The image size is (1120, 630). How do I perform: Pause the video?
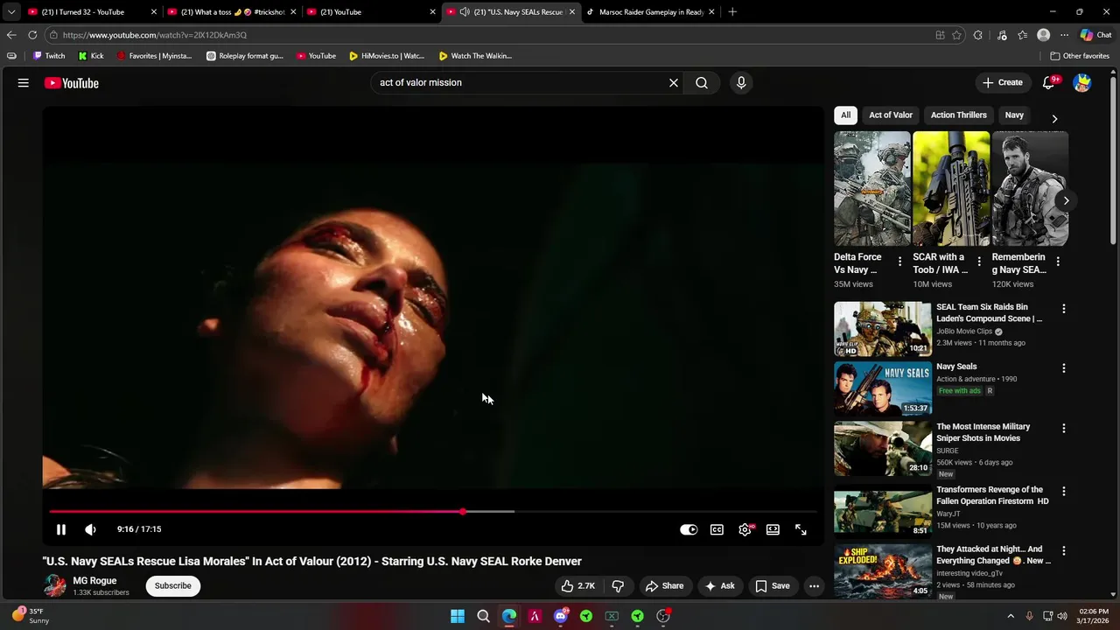pos(61,529)
